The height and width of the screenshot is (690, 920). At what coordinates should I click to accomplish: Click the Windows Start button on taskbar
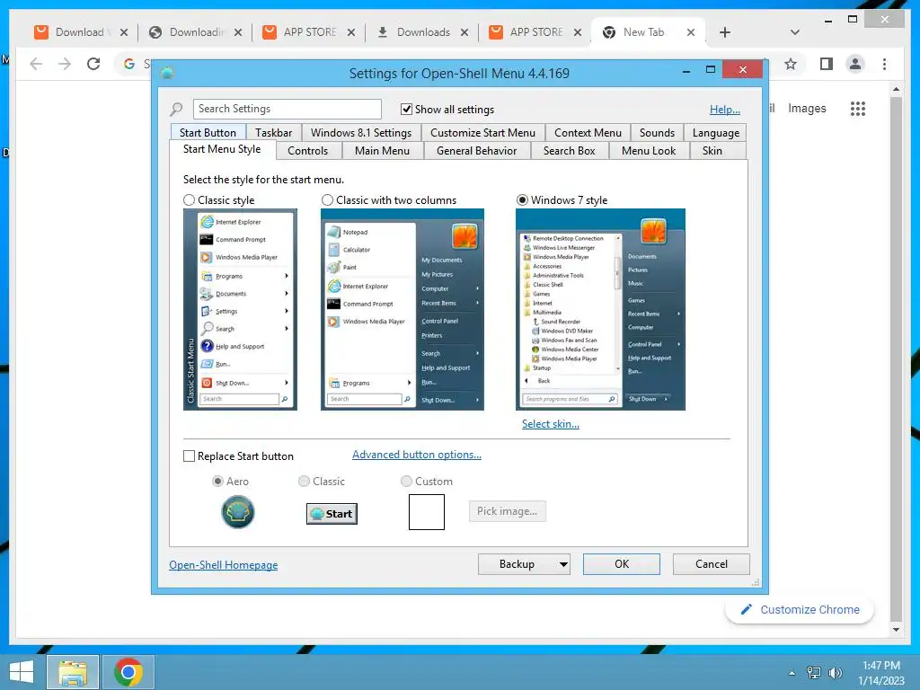coord(22,672)
